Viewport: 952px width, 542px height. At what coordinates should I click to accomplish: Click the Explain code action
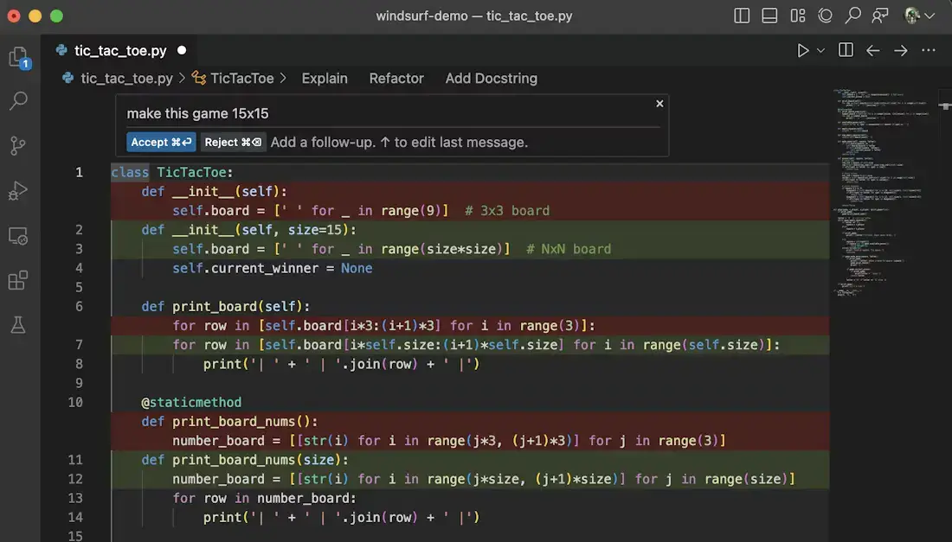point(325,78)
